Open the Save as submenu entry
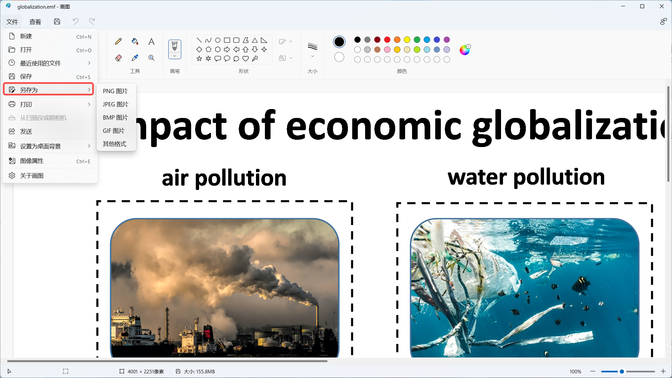 click(49, 90)
